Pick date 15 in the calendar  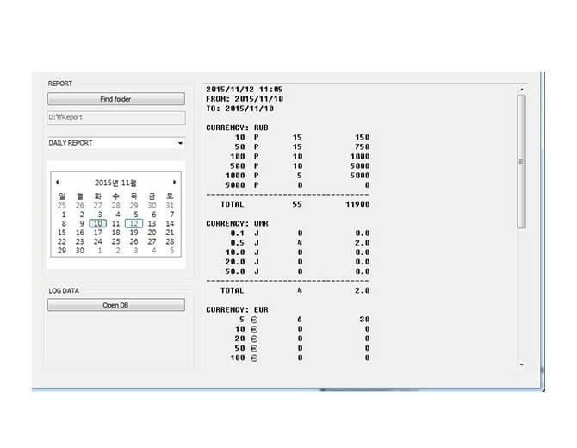click(61, 233)
